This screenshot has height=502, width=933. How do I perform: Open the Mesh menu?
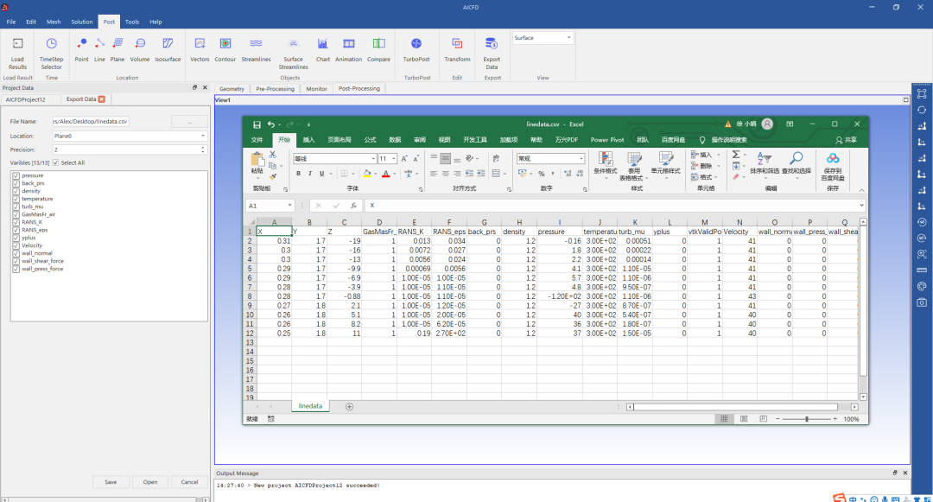tap(54, 22)
